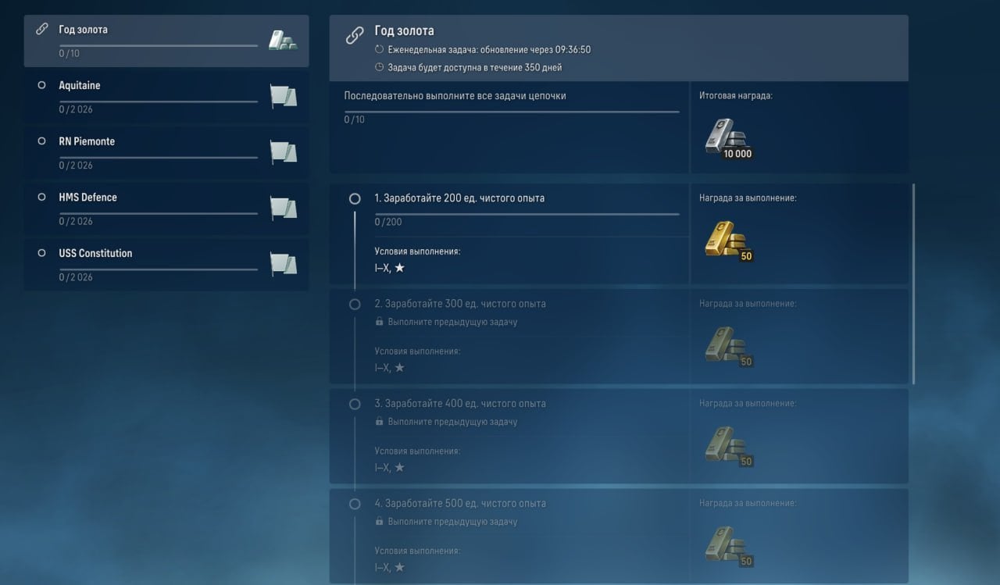Click the chain-link icon in the Год золота header

tap(354, 34)
